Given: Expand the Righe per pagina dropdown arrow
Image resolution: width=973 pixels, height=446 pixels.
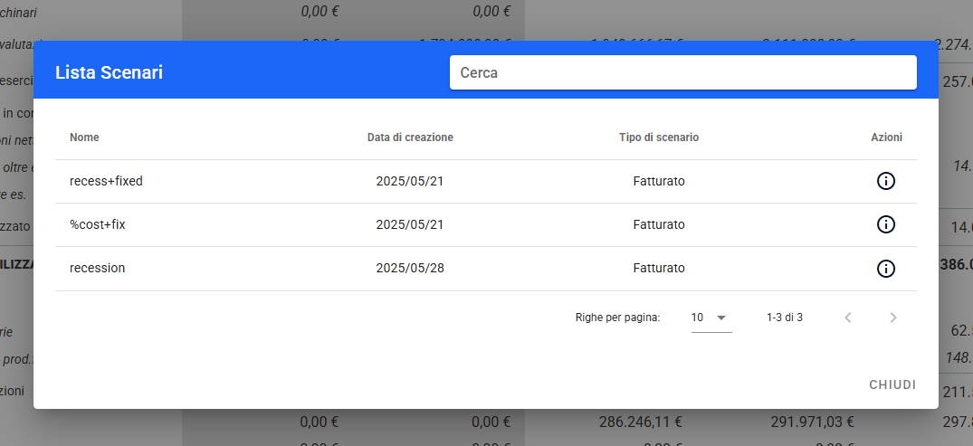Looking at the screenshot, I should (x=721, y=318).
